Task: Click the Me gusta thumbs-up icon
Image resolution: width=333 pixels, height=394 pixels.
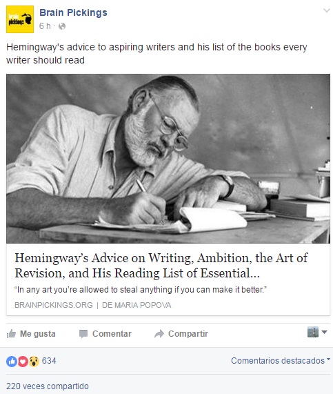Action: (x=11, y=334)
